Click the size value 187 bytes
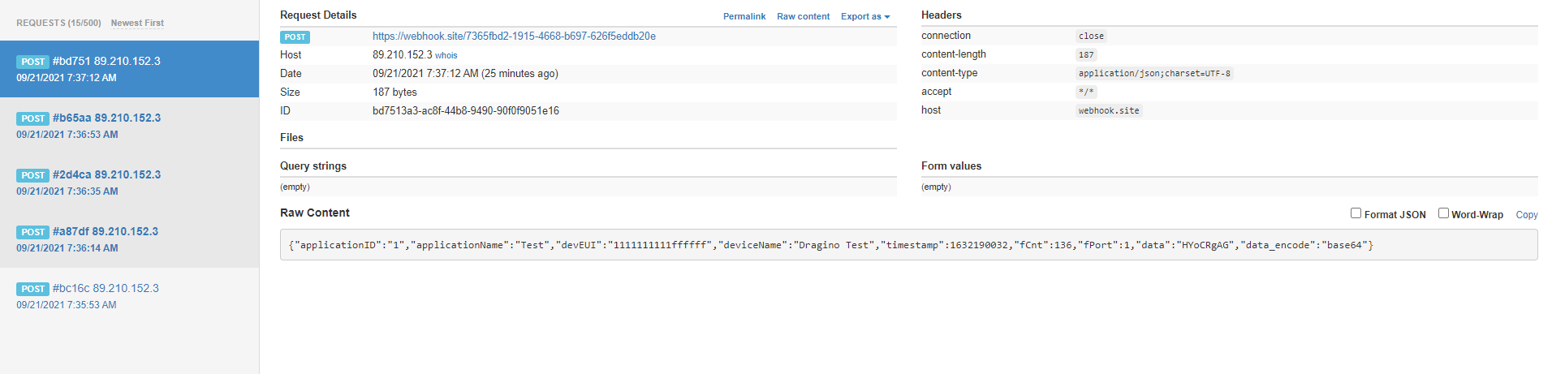The height and width of the screenshot is (374, 1552). coord(394,92)
